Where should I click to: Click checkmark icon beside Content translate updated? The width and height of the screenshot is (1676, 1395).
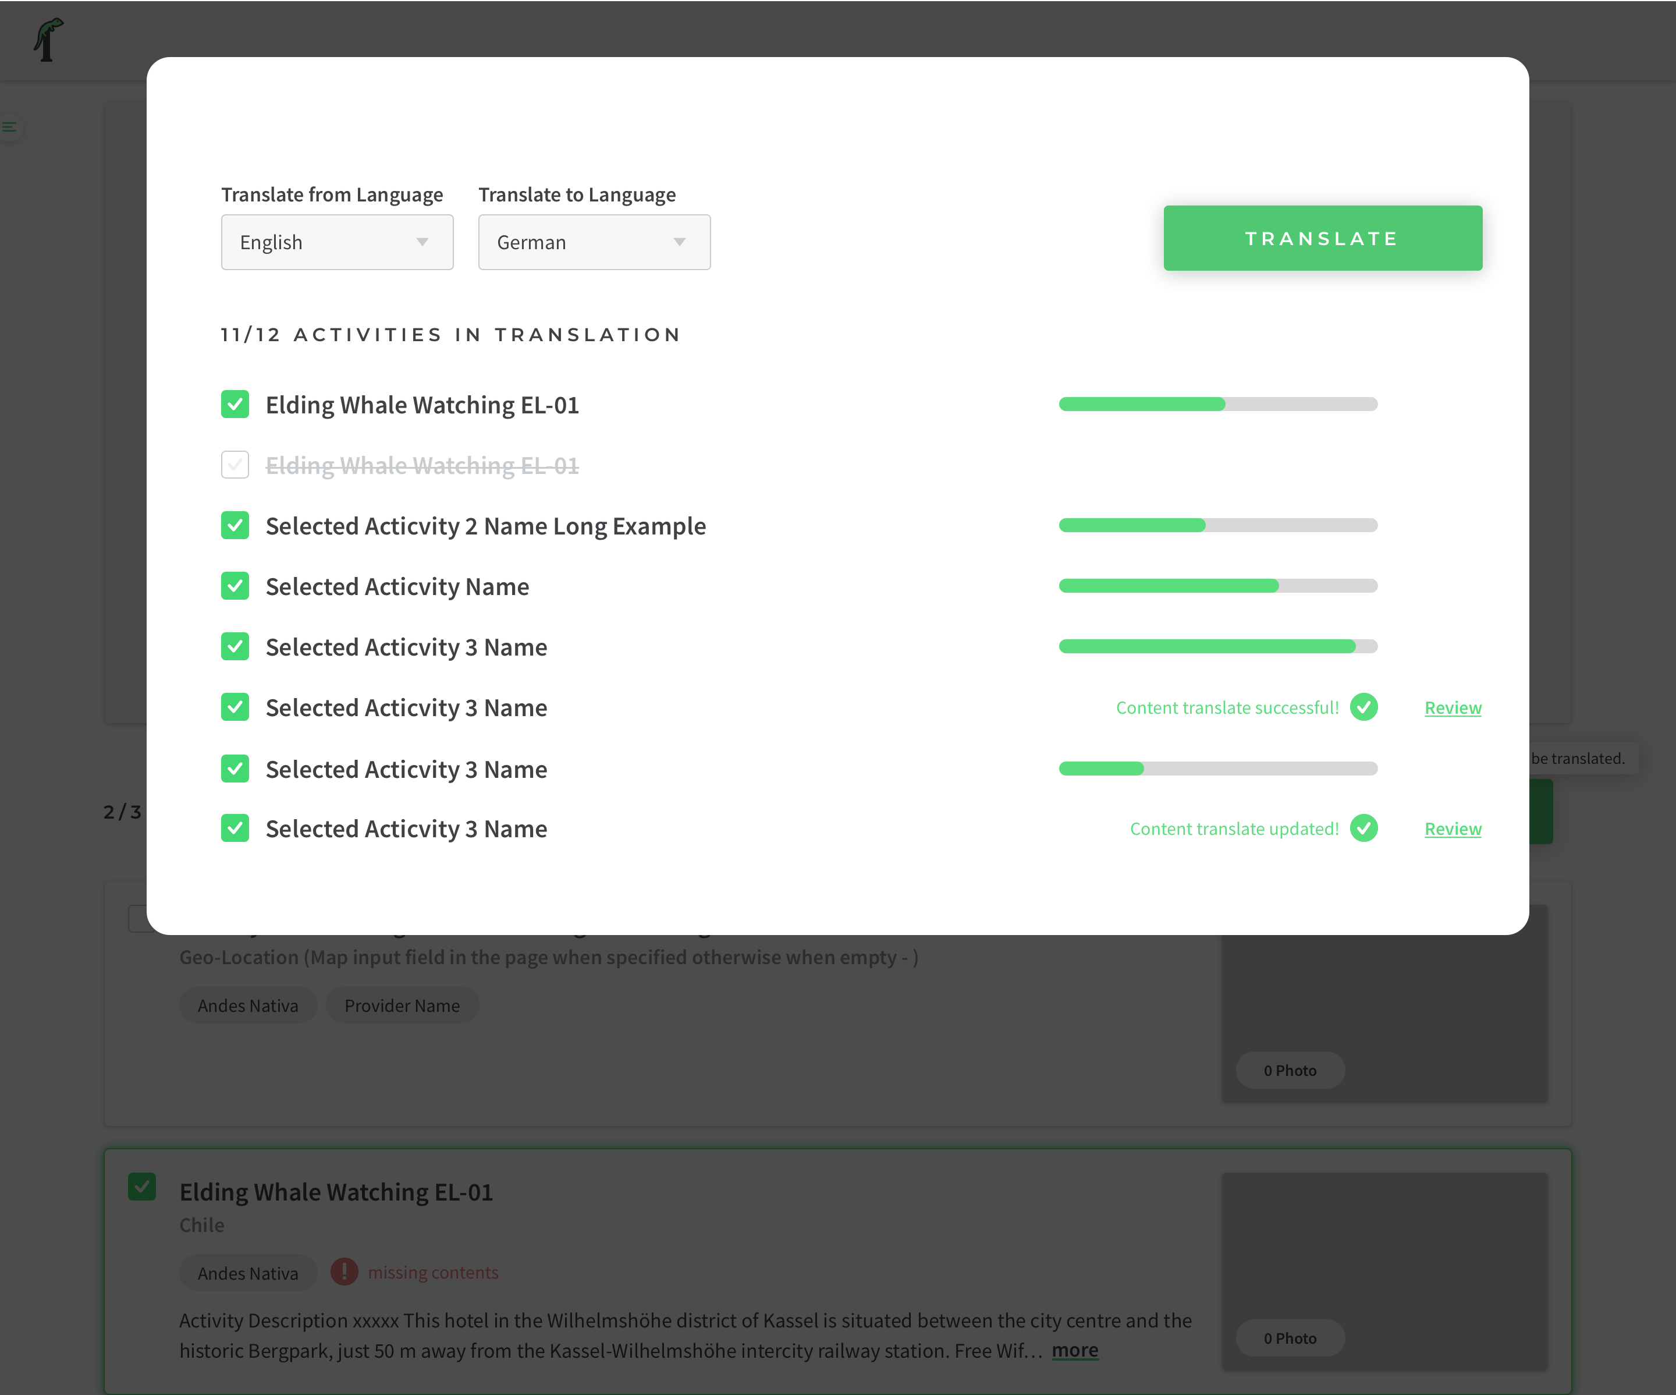pos(1363,828)
